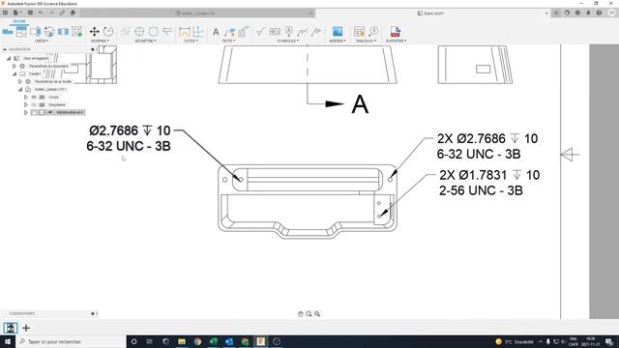This screenshot has width=619, height=348.
Task: Open Google Chrome from the taskbar
Action: pyautogui.click(x=197, y=341)
